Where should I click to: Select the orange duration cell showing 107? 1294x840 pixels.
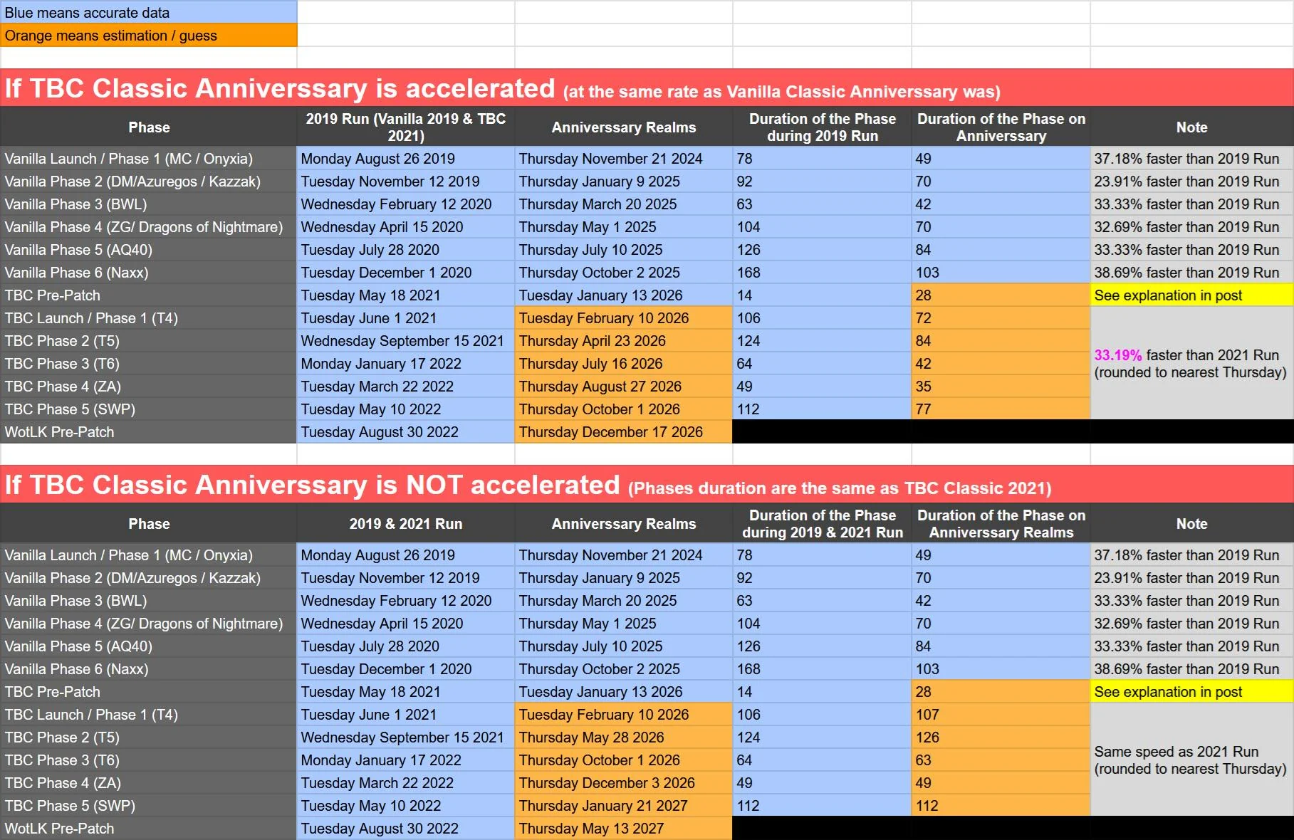click(x=1000, y=715)
